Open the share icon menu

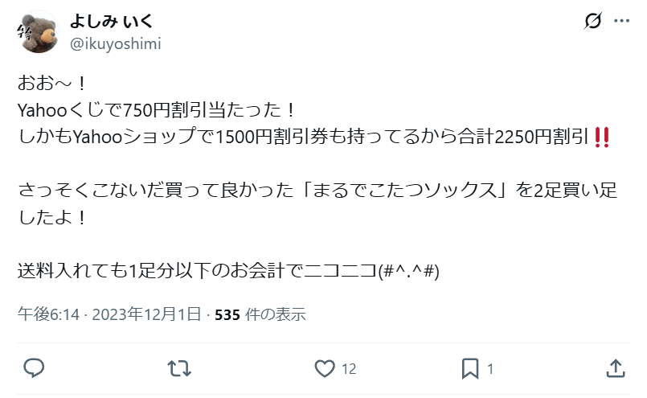click(x=616, y=368)
